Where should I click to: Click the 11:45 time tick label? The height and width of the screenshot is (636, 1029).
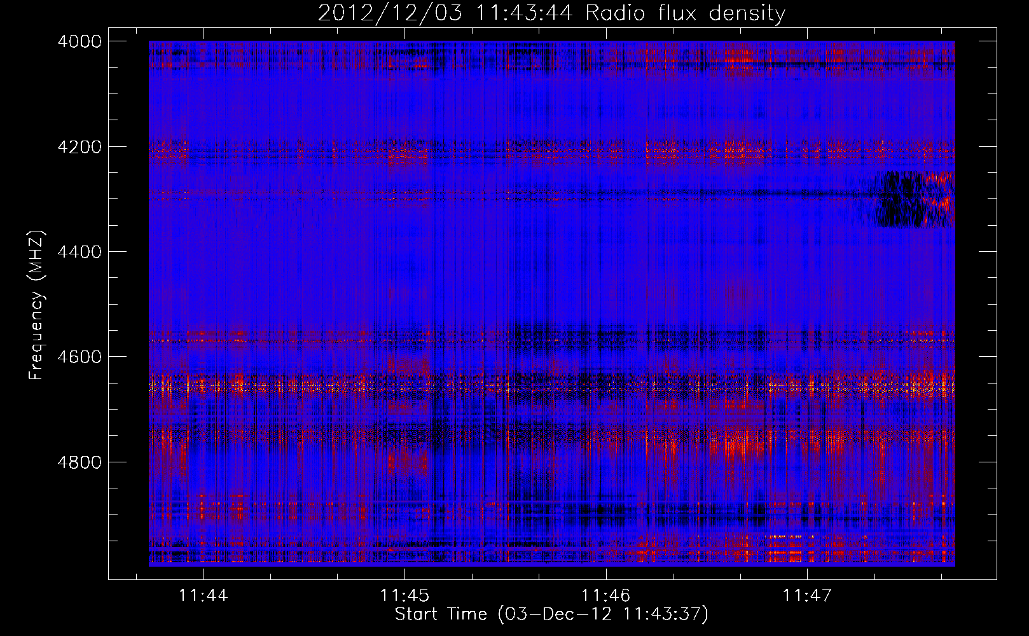404,595
